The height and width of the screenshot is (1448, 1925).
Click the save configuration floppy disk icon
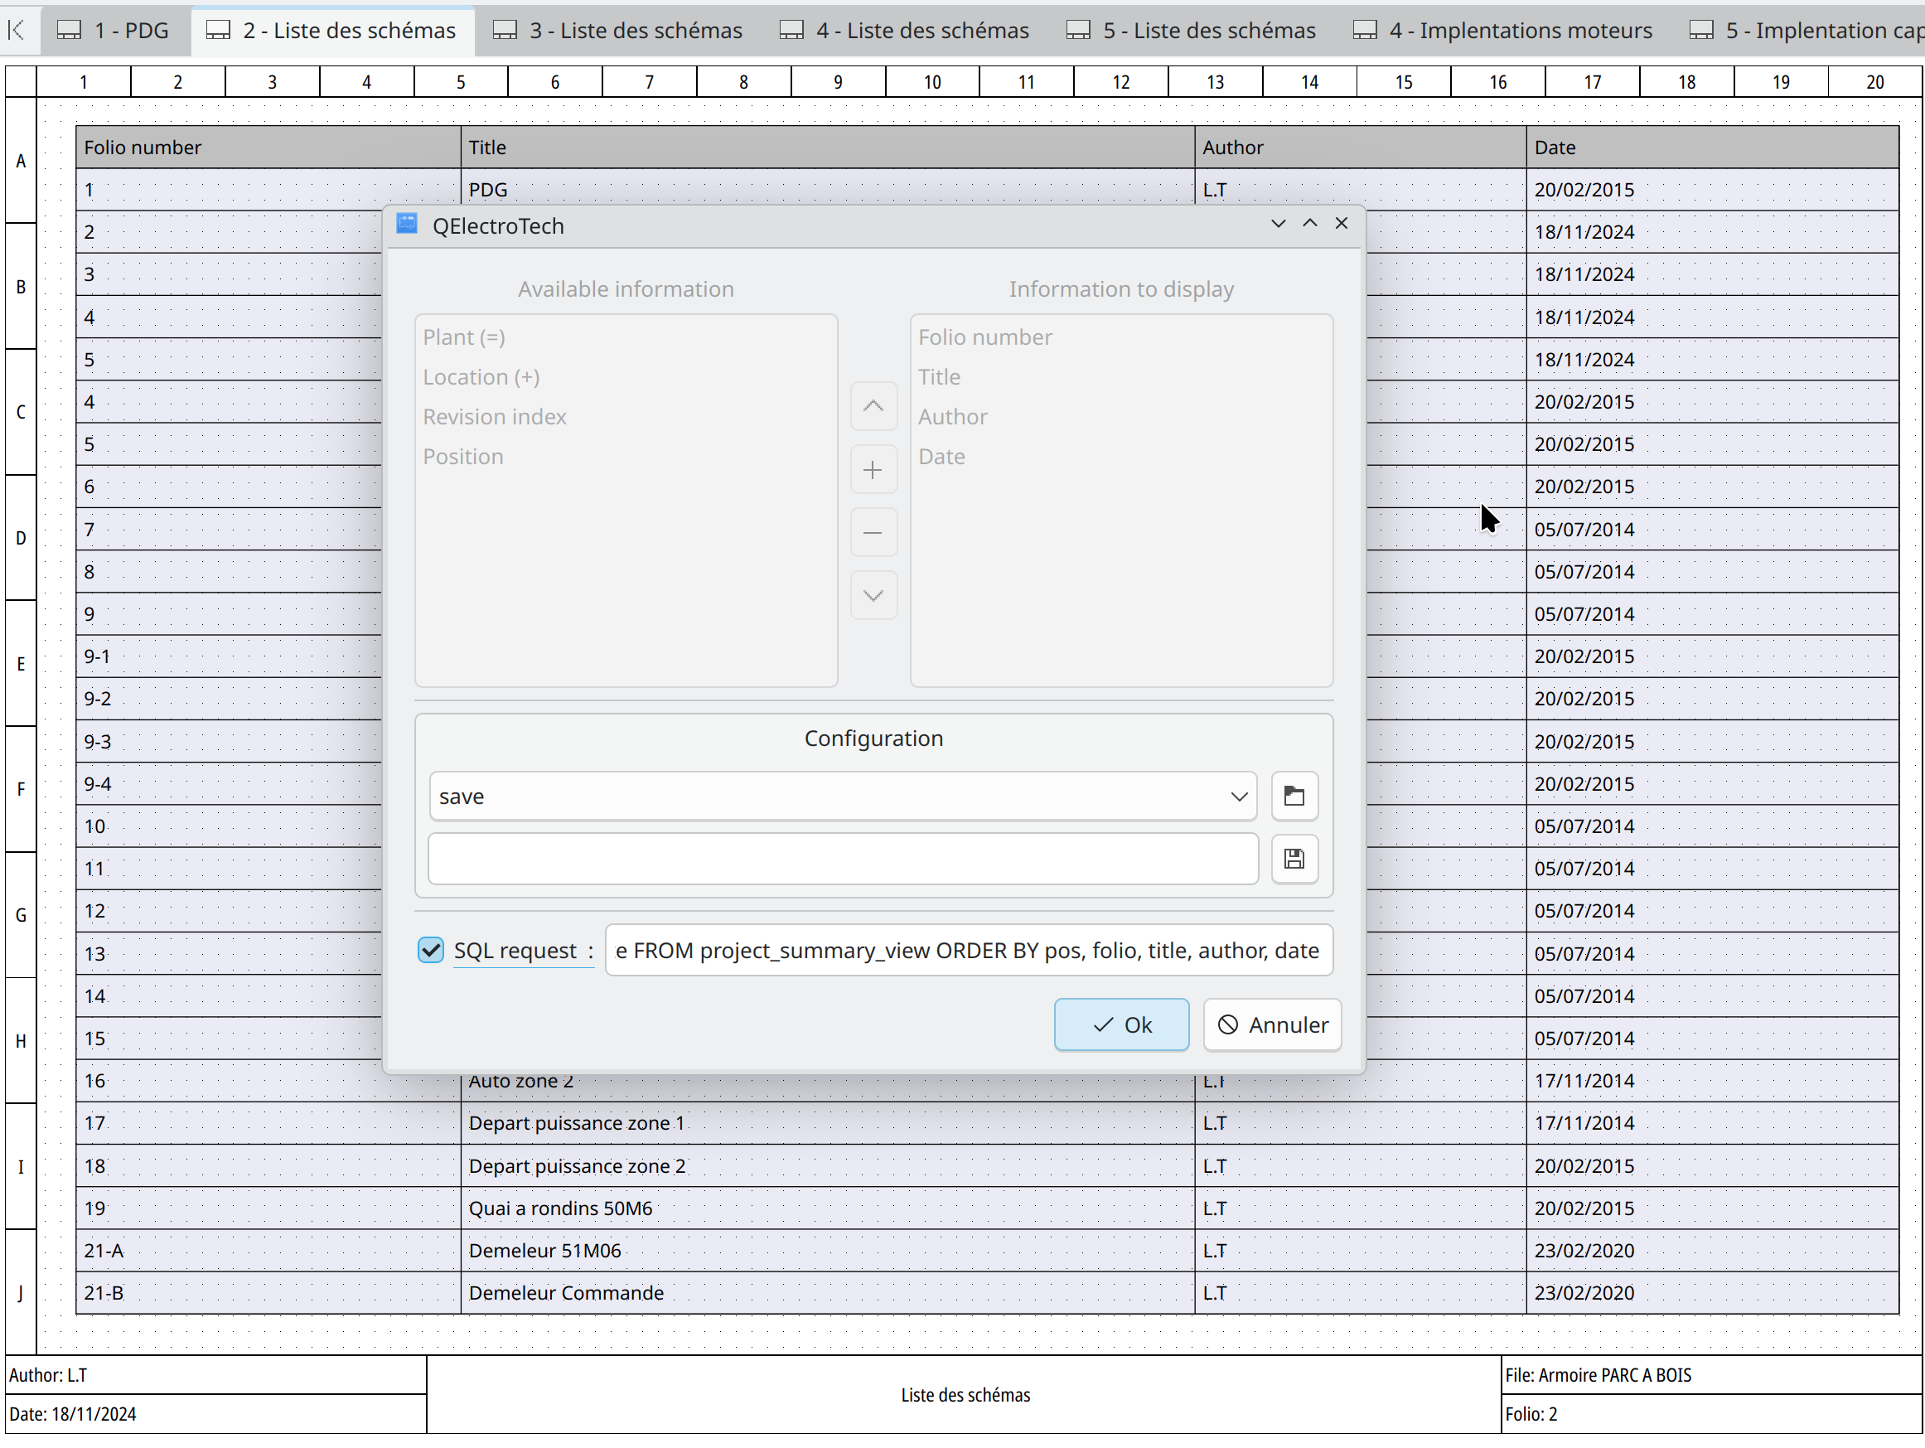click(1294, 860)
